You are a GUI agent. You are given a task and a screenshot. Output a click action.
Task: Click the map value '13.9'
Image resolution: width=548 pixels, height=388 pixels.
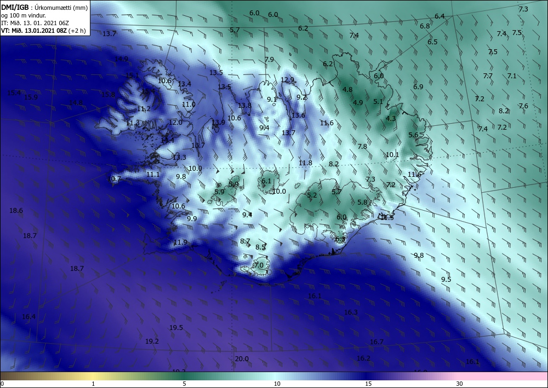tap(219, 122)
